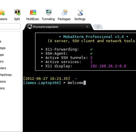Select the Machines entry in the sidebar
136x132 pixels.
tap(6, 75)
